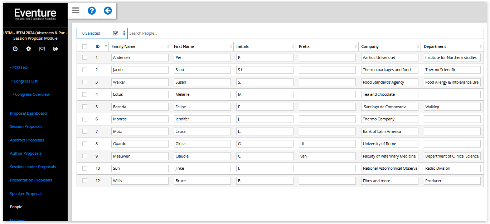The height and width of the screenshot is (224, 490).
Task: Sort by ID column arrow
Action: pyautogui.click(x=106, y=46)
